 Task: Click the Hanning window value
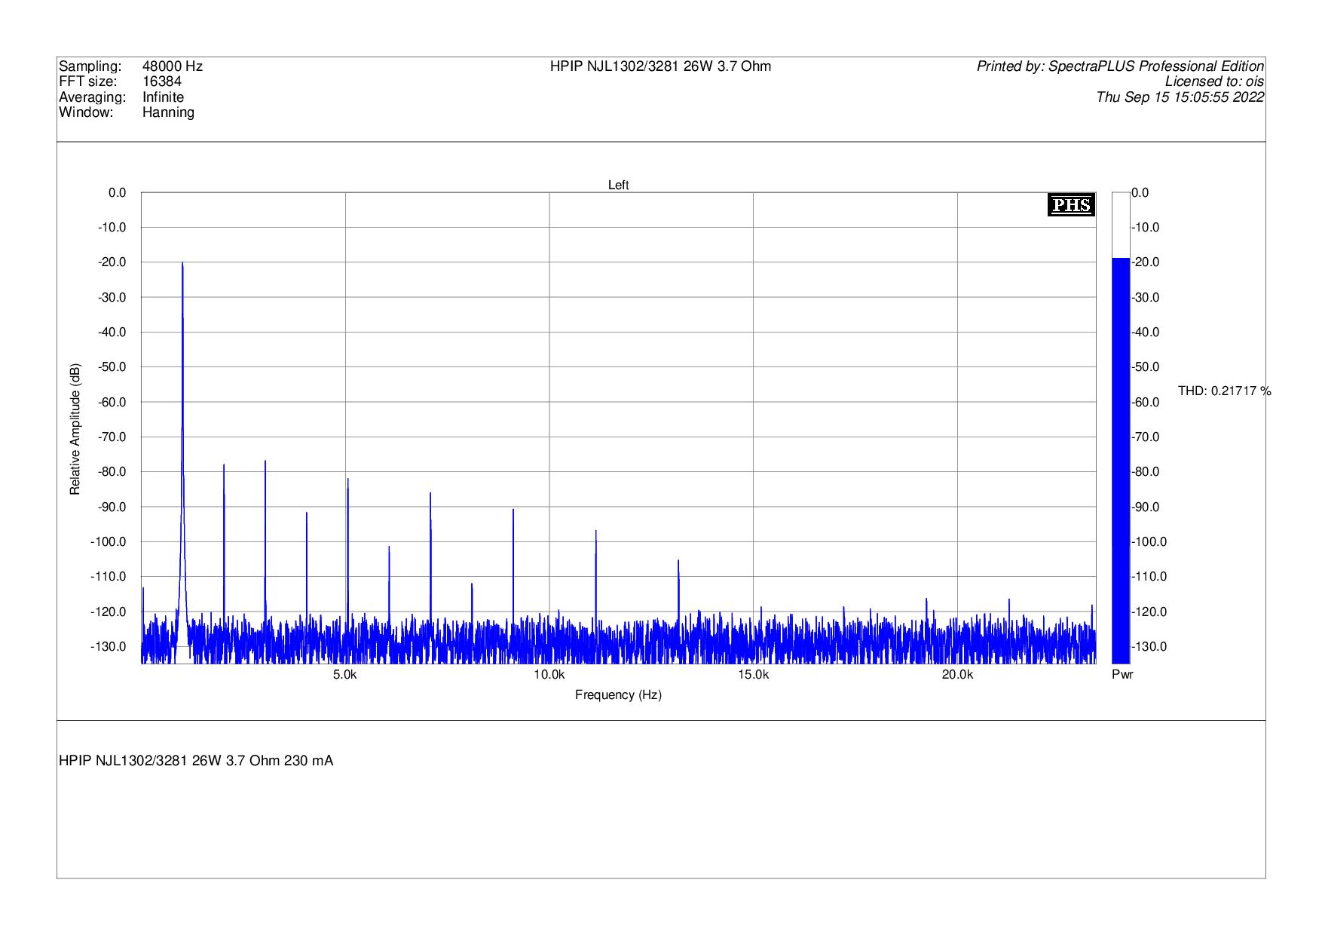coord(168,112)
